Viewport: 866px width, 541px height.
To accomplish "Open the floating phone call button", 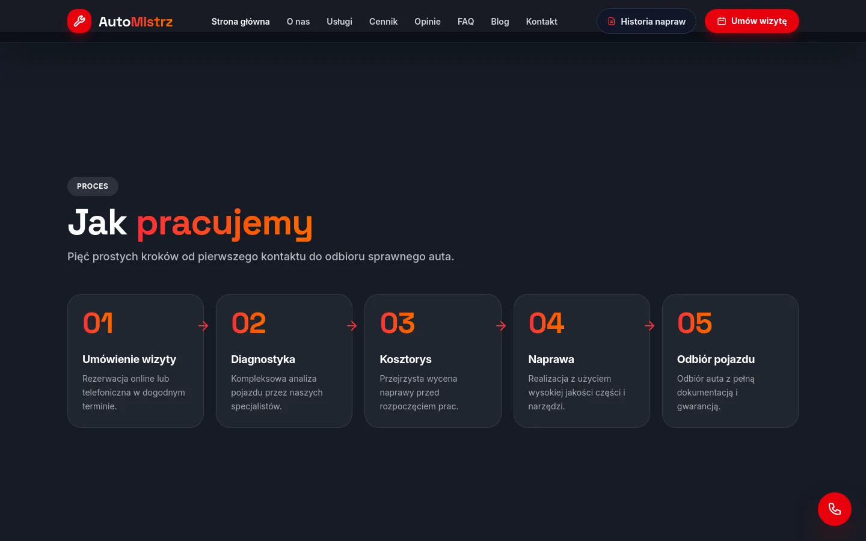I will click(x=835, y=509).
